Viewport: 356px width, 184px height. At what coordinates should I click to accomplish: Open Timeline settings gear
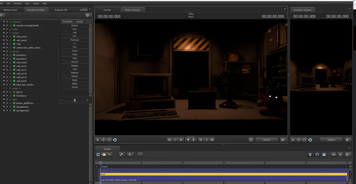point(347,154)
